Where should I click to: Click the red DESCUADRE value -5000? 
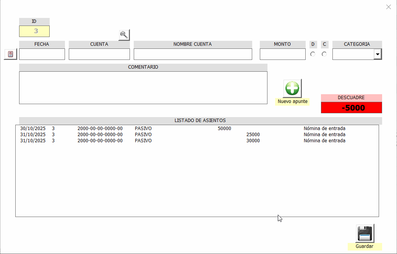[351, 108]
